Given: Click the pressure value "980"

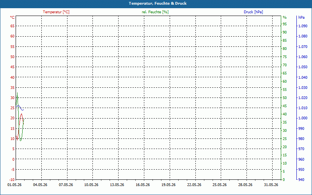Looking at the screenshot, I should click(301, 139).
